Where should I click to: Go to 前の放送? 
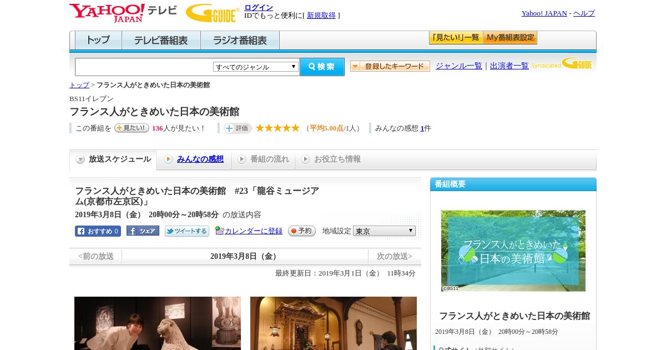click(96, 256)
